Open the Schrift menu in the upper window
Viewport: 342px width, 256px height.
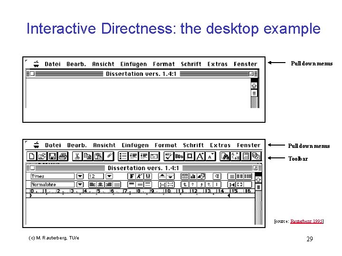coord(191,64)
